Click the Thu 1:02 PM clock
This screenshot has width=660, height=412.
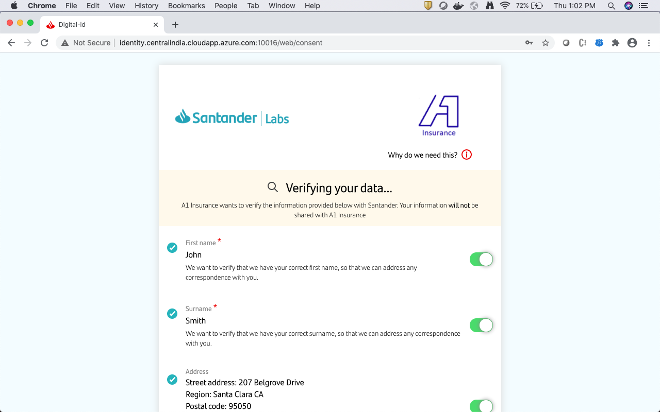[x=574, y=6]
